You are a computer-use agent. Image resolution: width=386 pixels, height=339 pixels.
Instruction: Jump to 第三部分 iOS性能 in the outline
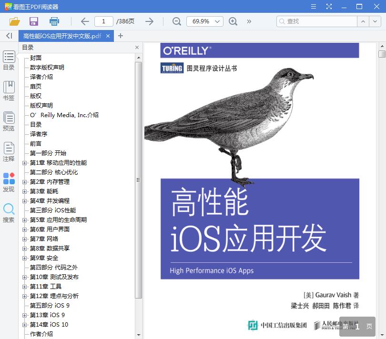tap(53, 210)
